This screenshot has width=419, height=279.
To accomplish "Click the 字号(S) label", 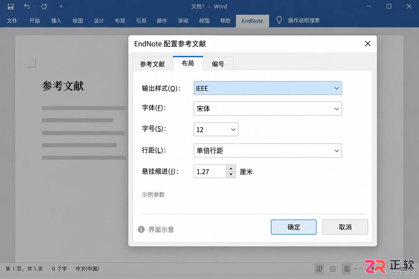I will point(154,128).
